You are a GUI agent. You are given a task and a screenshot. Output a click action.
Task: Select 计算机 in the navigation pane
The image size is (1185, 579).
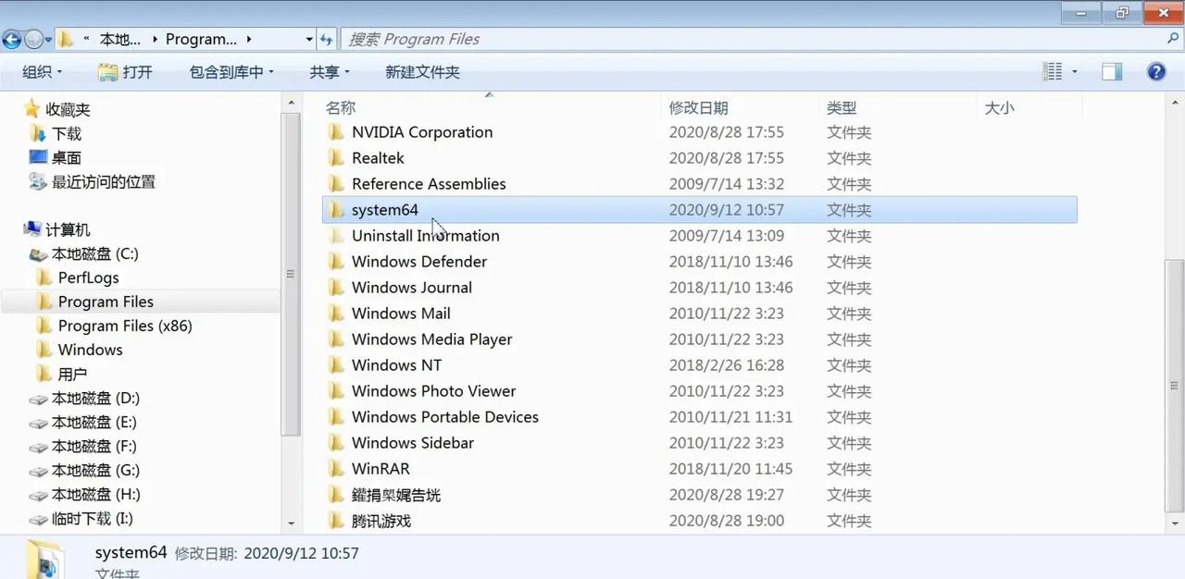(x=56, y=229)
